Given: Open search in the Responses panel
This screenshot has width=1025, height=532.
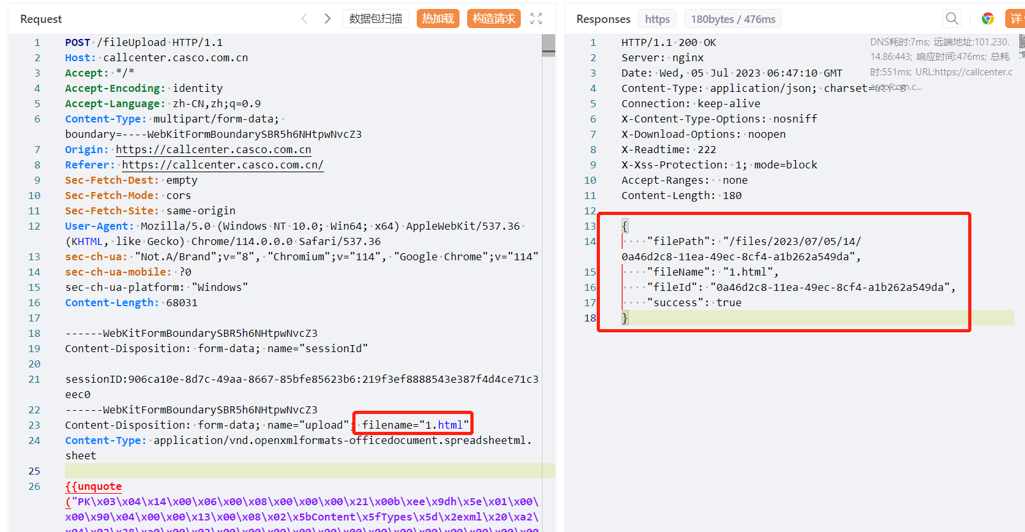Looking at the screenshot, I should click(x=952, y=18).
